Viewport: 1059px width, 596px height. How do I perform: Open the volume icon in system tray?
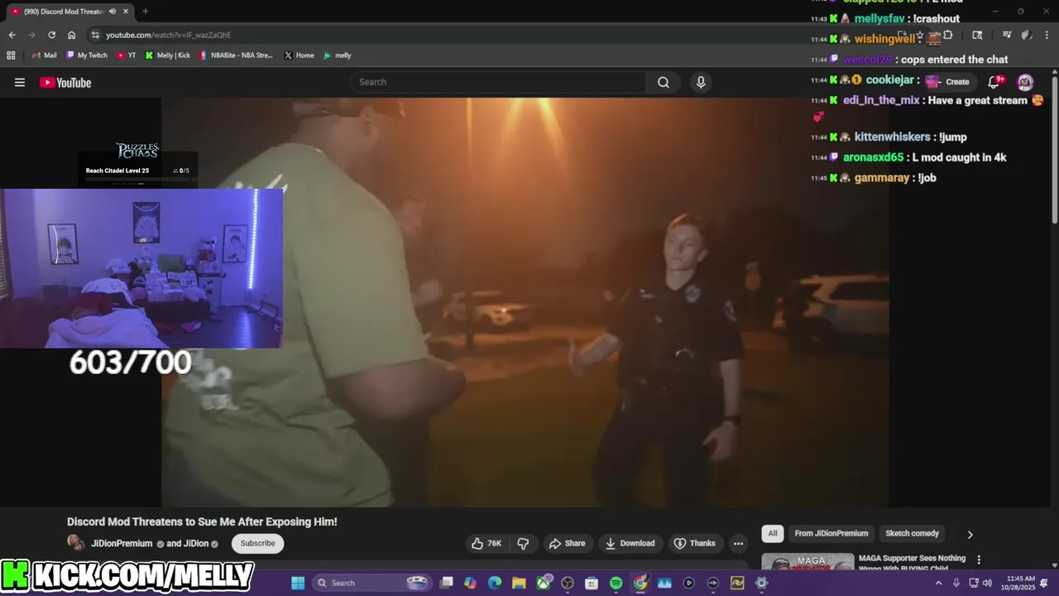[x=987, y=583]
